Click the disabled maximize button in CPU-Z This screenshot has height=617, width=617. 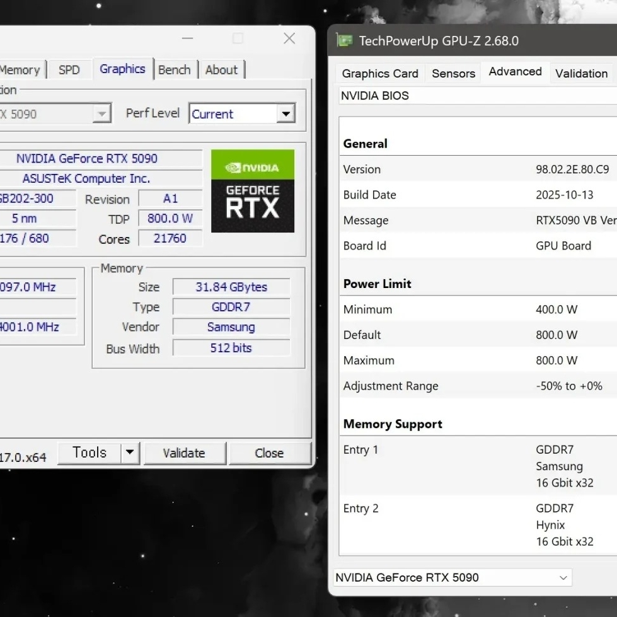click(x=238, y=38)
